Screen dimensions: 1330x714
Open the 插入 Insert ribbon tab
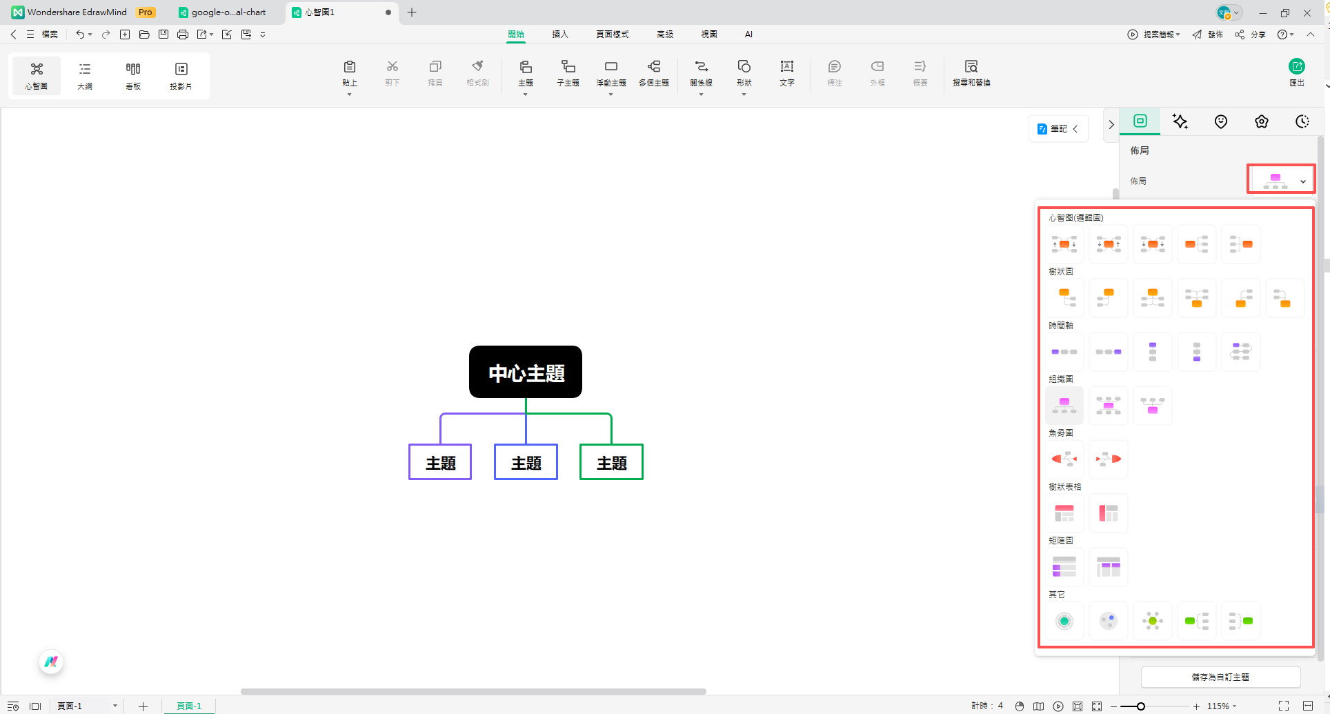[x=559, y=34]
